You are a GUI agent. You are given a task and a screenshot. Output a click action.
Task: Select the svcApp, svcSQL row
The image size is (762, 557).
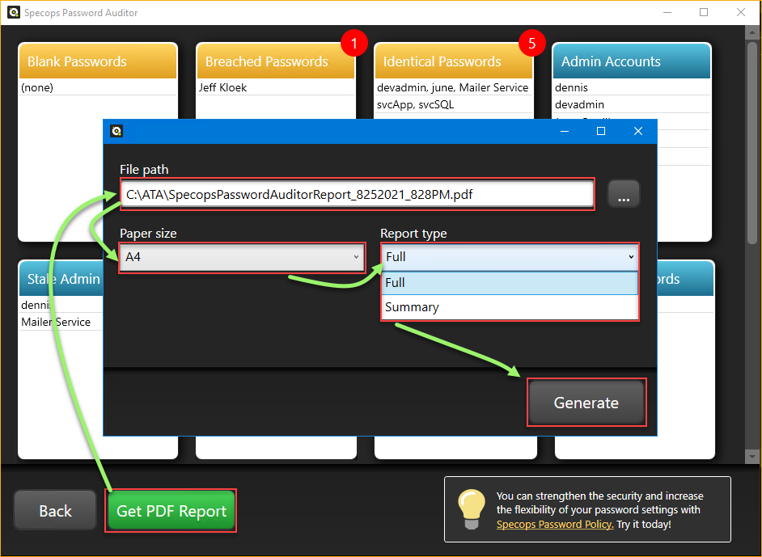454,104
